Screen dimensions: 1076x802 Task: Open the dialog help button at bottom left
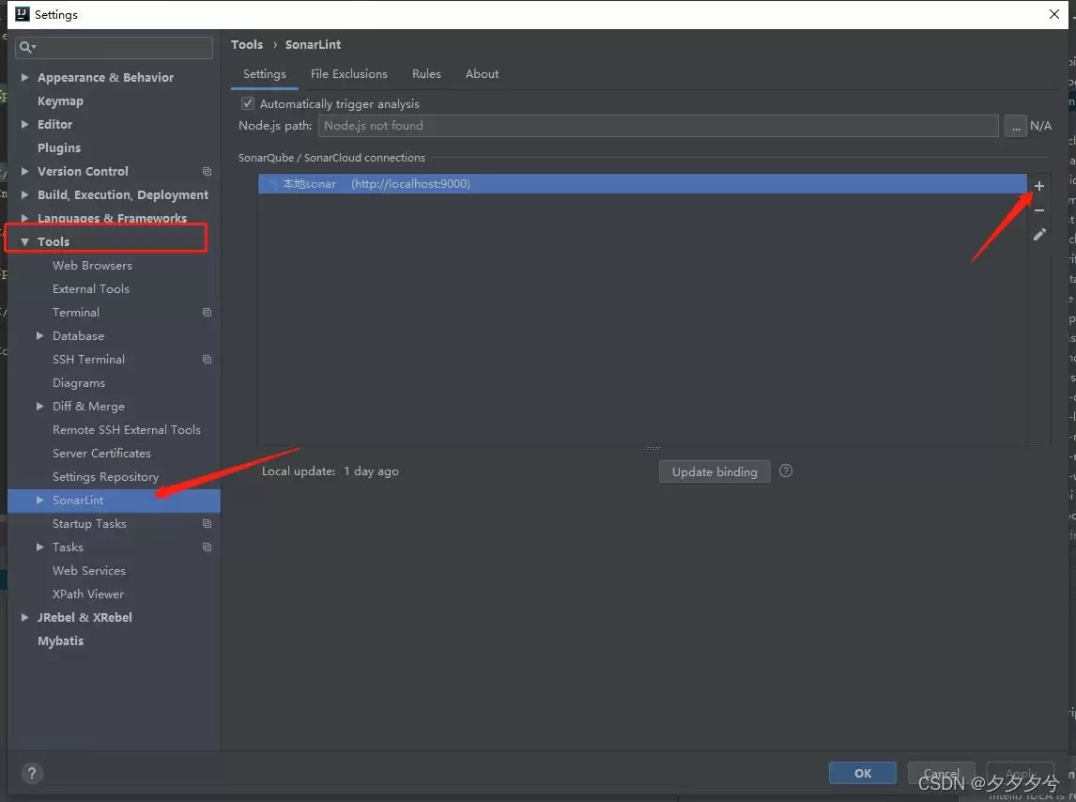click(x=32, y=773)
